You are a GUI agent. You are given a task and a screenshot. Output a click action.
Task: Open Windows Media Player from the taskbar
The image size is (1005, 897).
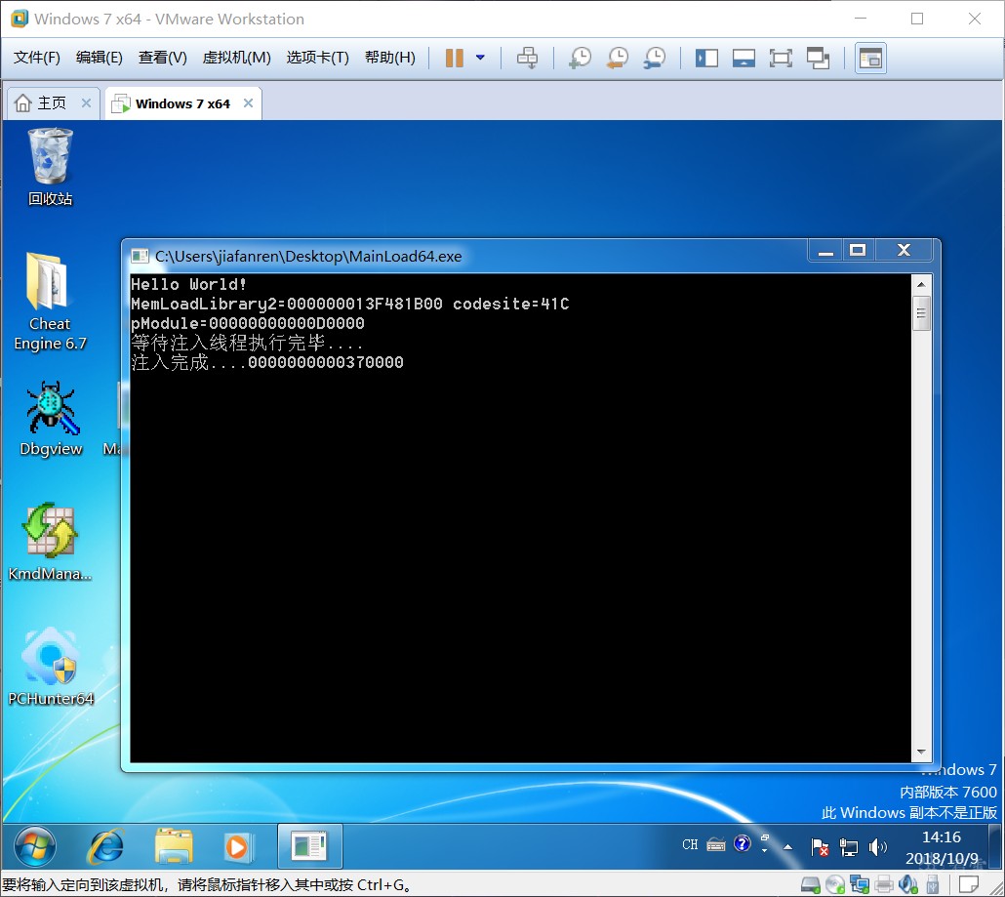pyautogui.click(x=238, y=846)
